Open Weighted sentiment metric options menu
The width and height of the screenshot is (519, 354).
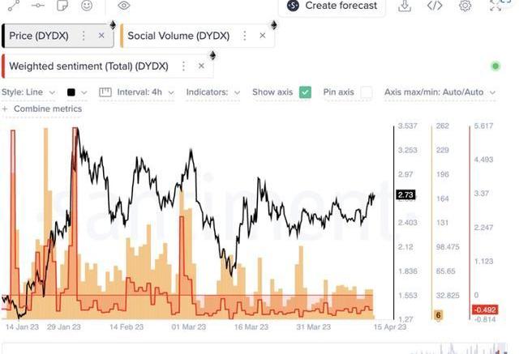coord(183,66)
